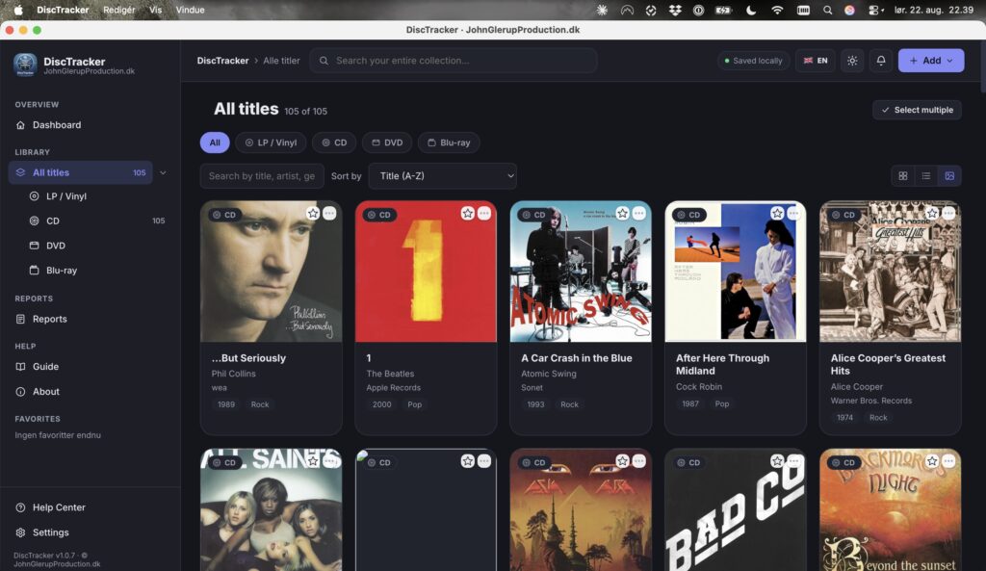
Task: Open the Vindue menu
Action: 190,10
